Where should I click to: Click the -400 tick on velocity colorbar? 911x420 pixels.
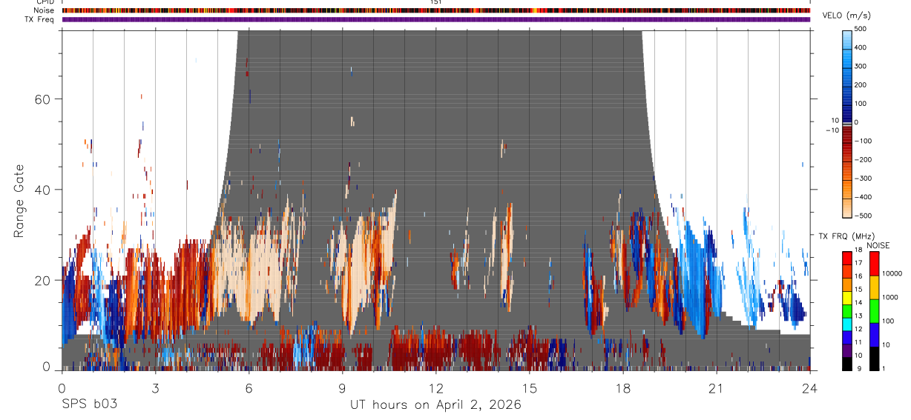pyautogui.click(x=864, y=197)
